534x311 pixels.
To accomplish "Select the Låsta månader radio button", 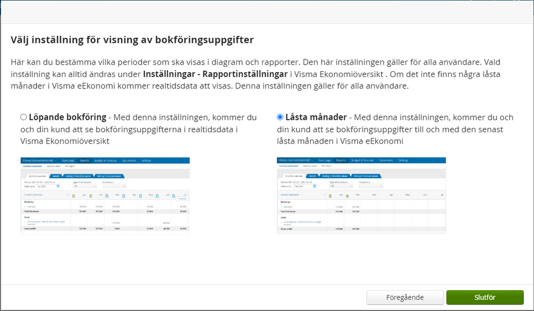I will (280, 117).
